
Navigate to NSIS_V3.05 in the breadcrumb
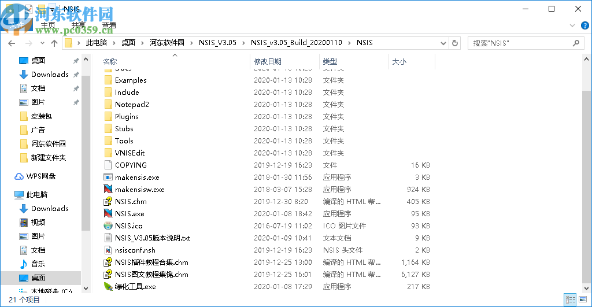[x=217, y=43]
